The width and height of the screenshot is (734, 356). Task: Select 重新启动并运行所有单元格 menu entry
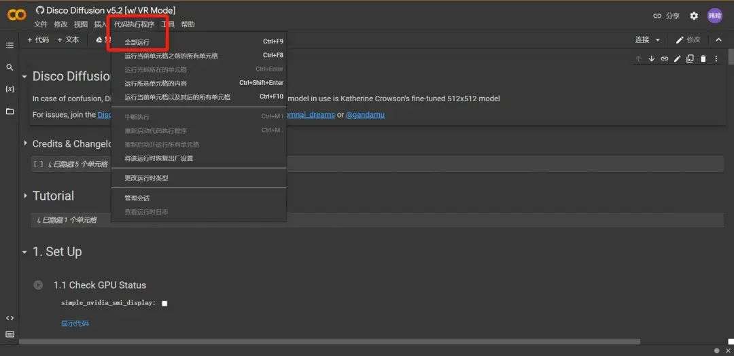coord(199,145)
